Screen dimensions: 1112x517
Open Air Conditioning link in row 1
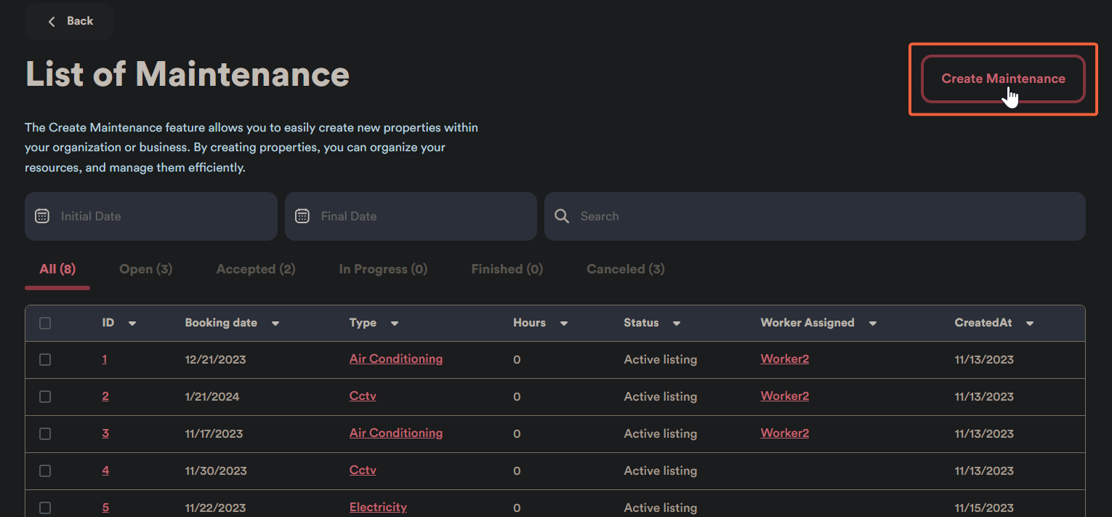395,358
